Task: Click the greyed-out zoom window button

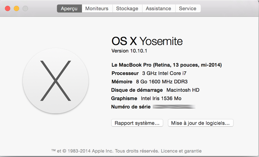Action: [25, 8]
